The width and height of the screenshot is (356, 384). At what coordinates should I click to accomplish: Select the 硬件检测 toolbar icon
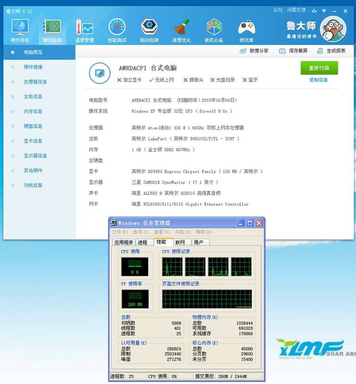pos(52,28)
